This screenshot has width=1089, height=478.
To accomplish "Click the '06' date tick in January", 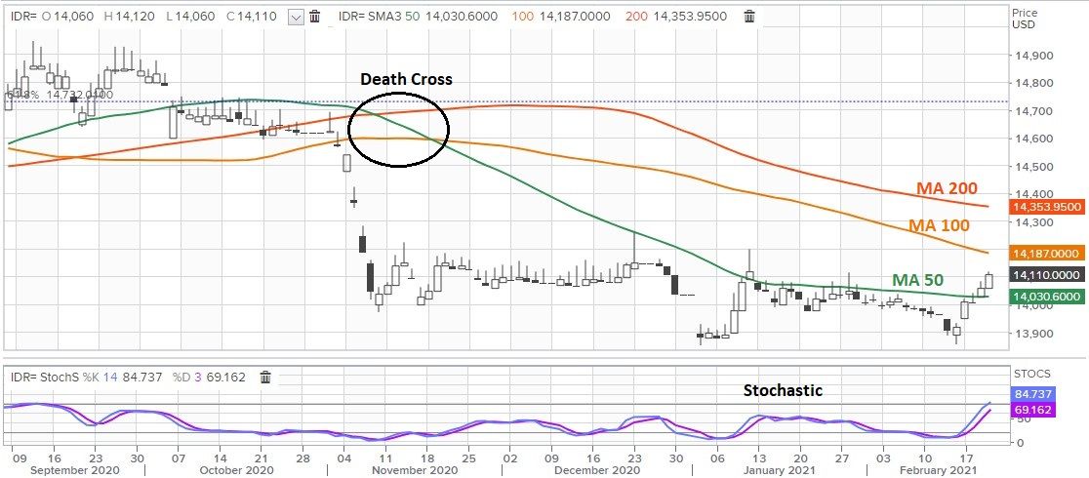I will pyautogui.click(x=718, y=458).
